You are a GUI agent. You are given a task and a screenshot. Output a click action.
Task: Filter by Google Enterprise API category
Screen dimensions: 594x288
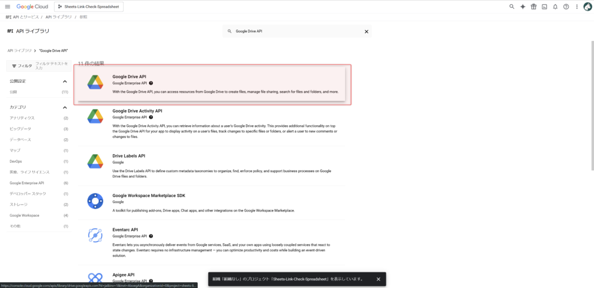coord(31,183)
